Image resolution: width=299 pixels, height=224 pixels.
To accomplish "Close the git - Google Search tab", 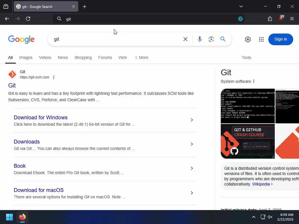I will pyautogui.click(x=74, y=7).
